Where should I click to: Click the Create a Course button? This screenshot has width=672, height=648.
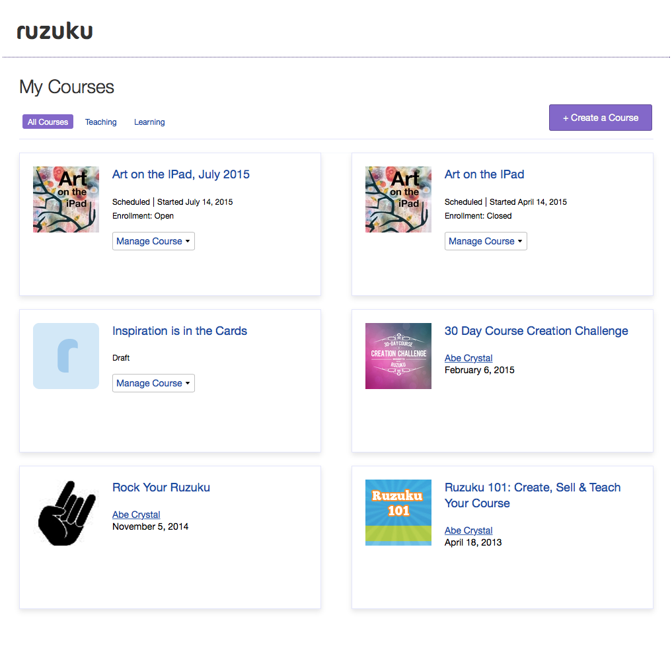point(601,118)
